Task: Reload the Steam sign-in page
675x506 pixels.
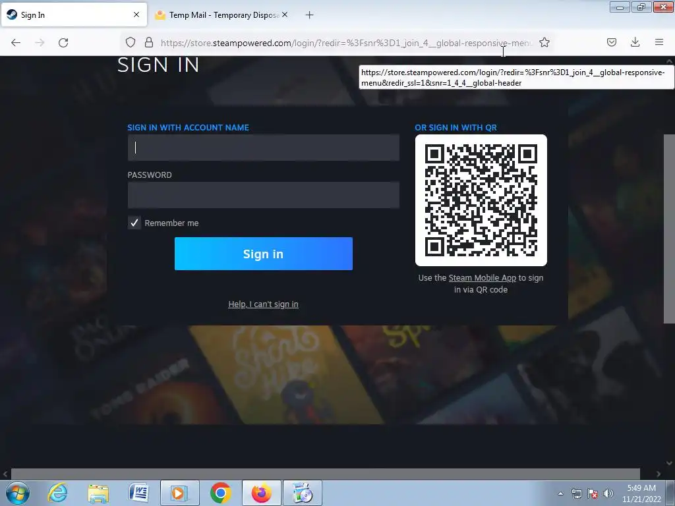Action: [63, 43]
